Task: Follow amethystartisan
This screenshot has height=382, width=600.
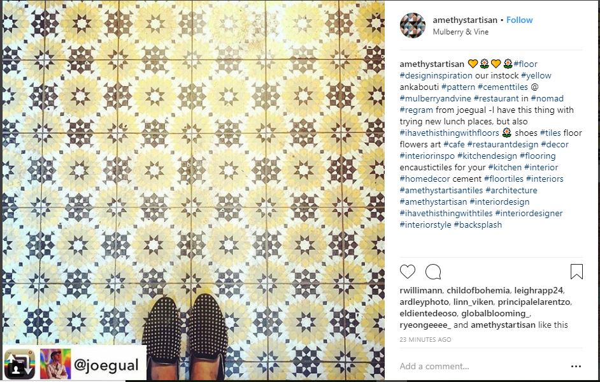Action: pos(519,20)
